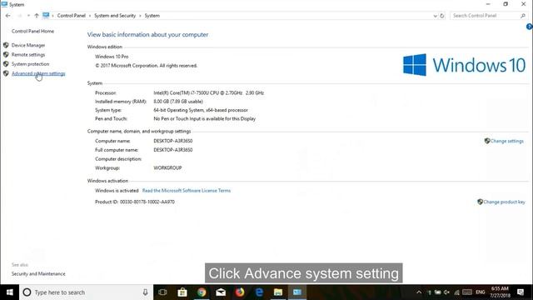Click the ENG language indicator
The width and height of the screenshot is (533, 300).
point(481,292)
